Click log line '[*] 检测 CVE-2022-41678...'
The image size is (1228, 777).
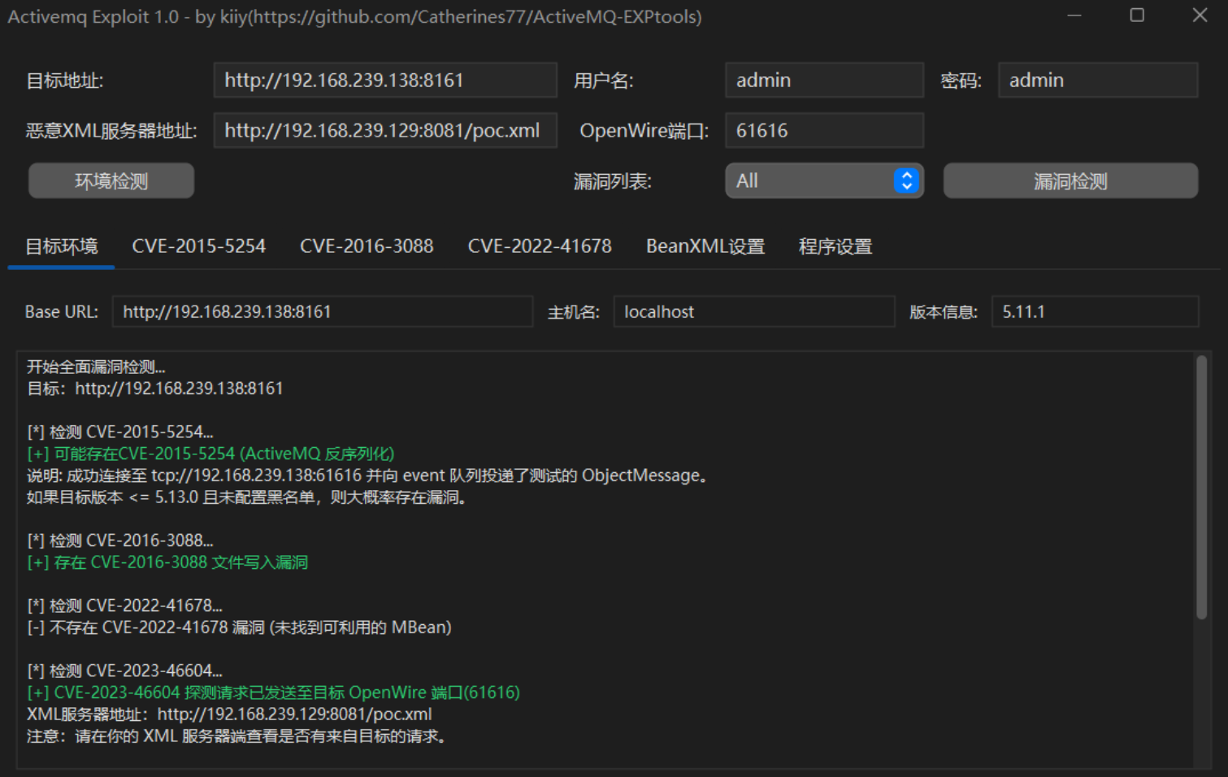[124, 606]
